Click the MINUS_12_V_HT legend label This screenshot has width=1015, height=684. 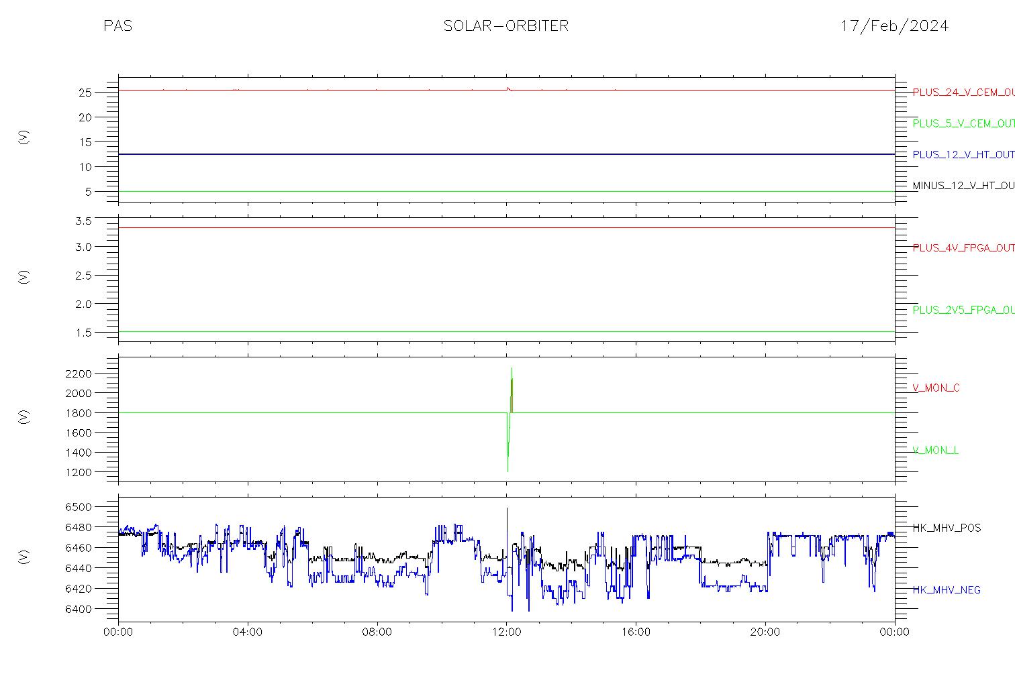pyautogui.click(x=963, y=186)
